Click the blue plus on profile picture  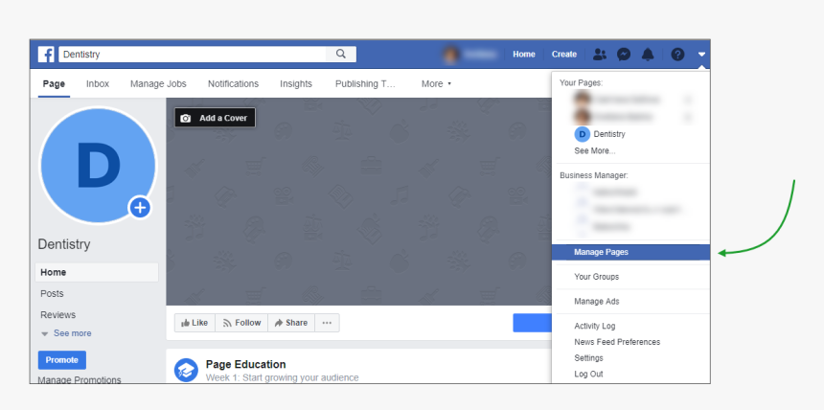tap(140, 208)
